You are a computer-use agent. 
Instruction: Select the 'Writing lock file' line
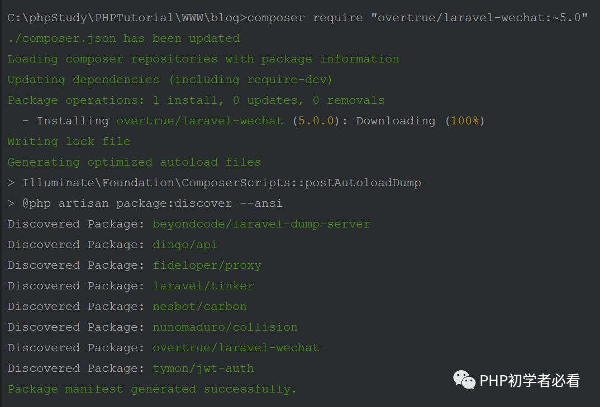69,142
